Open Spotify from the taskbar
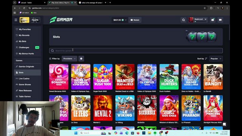Viewport: 242px width, 136px height. point(155,133)
